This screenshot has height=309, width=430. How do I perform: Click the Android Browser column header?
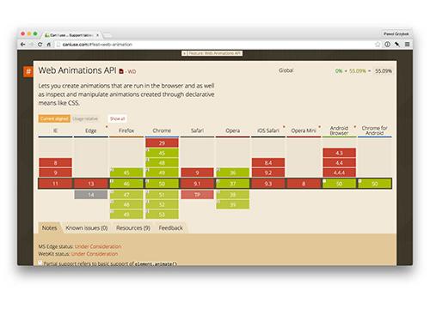click(339, 130)
